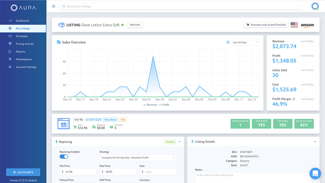This screenshot has height=183, width=325.
Task: Toggle Profit series in chart legend
Action: coord(164,105)
